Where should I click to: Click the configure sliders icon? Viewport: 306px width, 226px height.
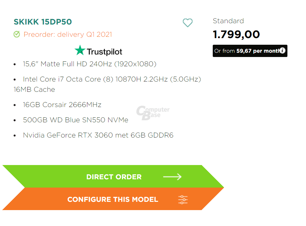183,200
